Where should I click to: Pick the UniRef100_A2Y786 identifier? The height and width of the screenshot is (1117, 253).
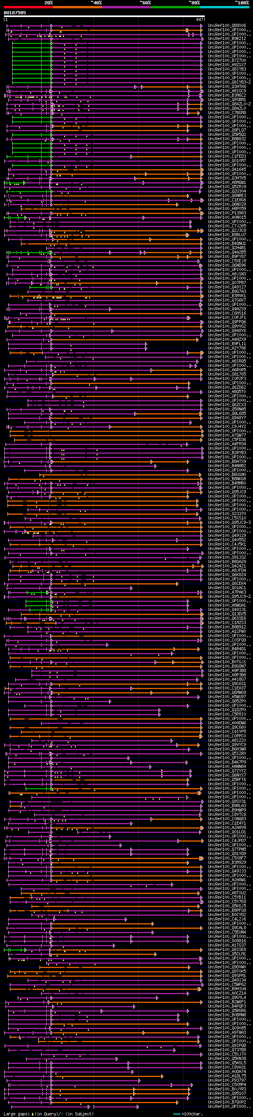[x=227, y=348]
